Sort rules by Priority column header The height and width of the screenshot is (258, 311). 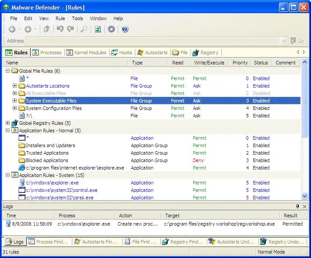(x=240, y=63)
